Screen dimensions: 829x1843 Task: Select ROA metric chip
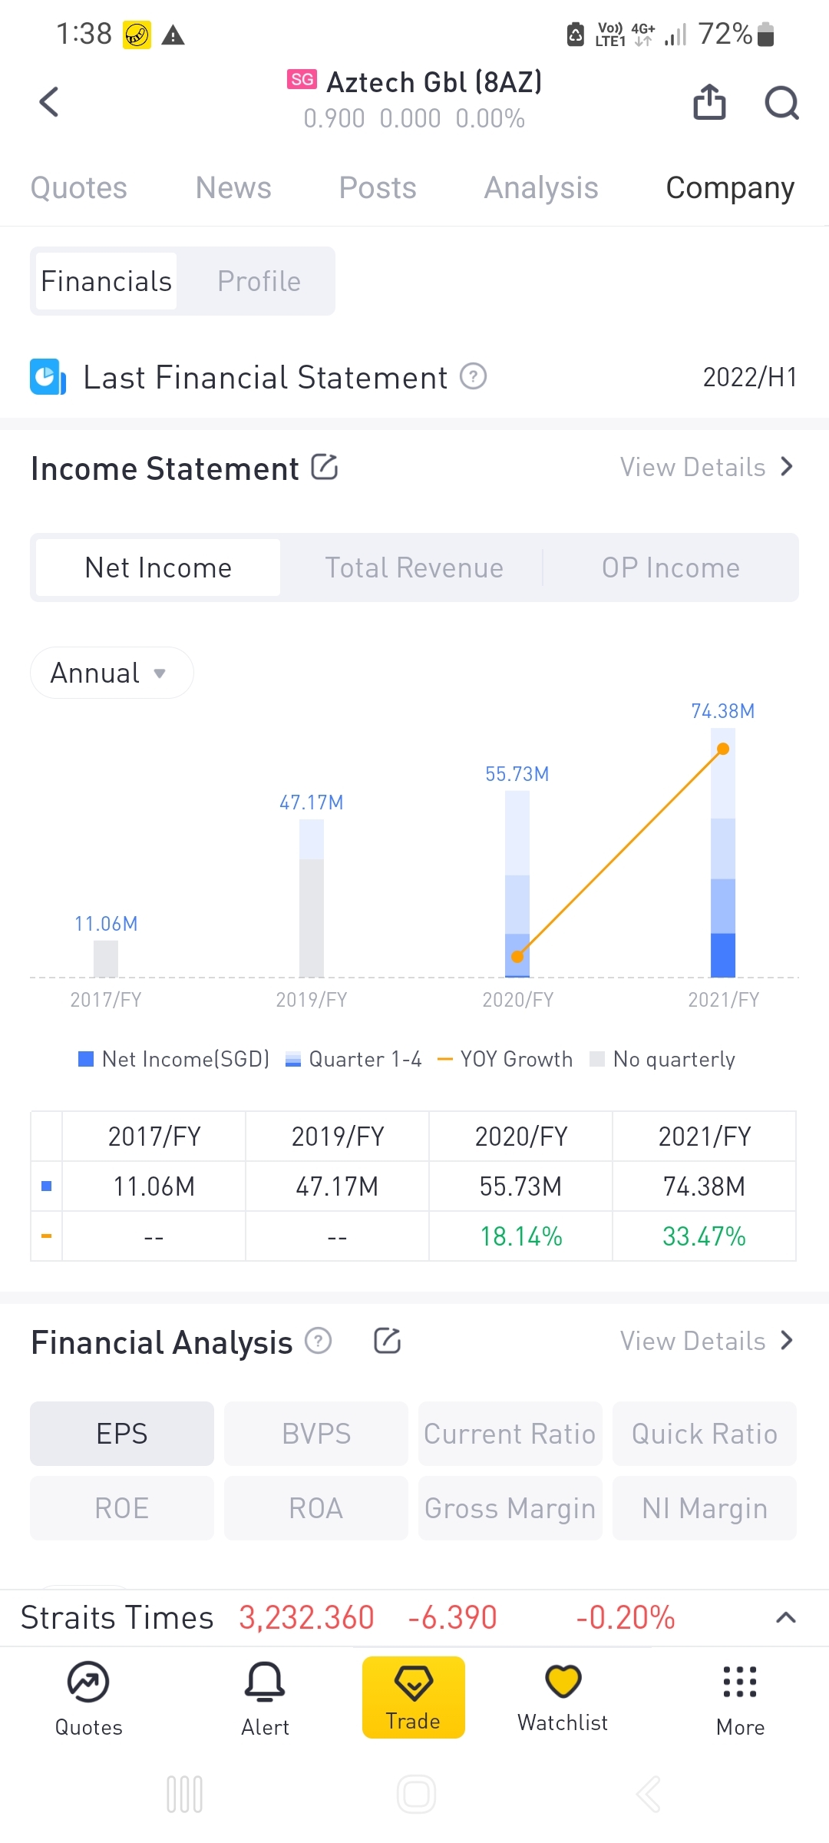point(316,1508)
